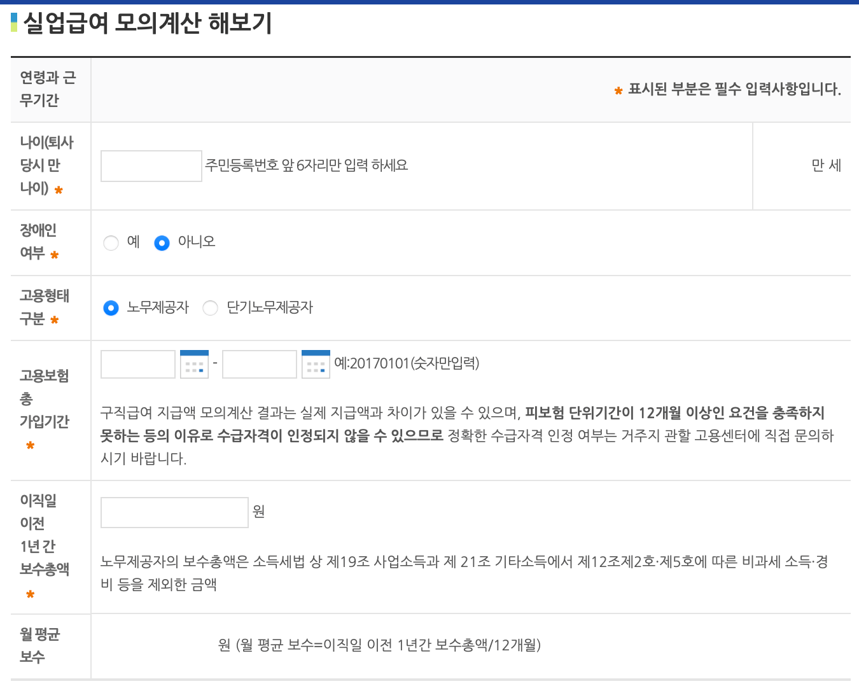Image resolution: width=859 pixels, height=686 pixels.
Task: Select 아니오 for 장애인 여부
Action: click(x=162, y=242)
